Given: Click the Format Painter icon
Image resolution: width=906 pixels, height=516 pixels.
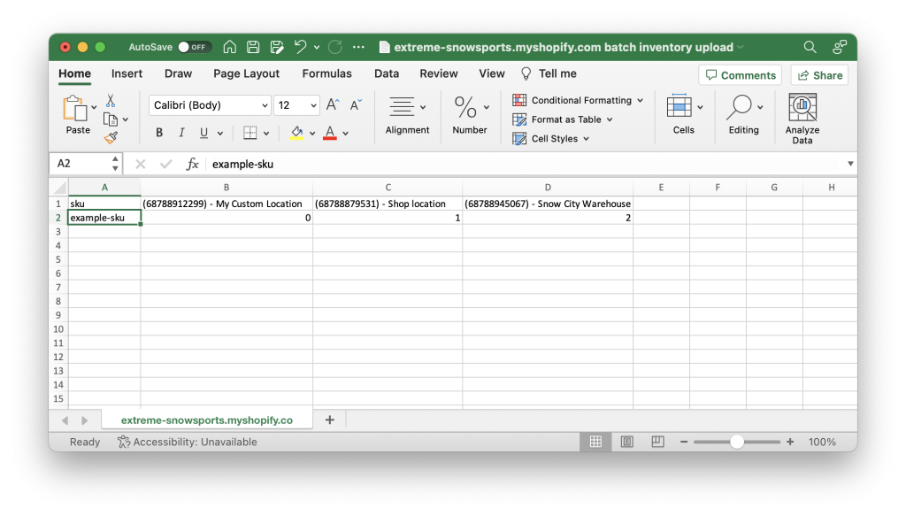Looking at the screenshot, I should pos(112,137).
